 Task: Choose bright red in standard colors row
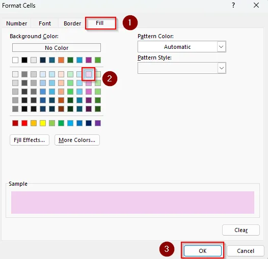(24, 123)
